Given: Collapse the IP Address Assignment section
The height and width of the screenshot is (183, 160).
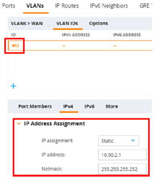Looking at the screenshot, I should (19, 123).
